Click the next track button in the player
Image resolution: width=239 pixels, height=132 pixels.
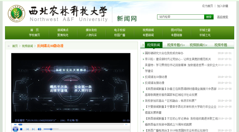(33, 129)
